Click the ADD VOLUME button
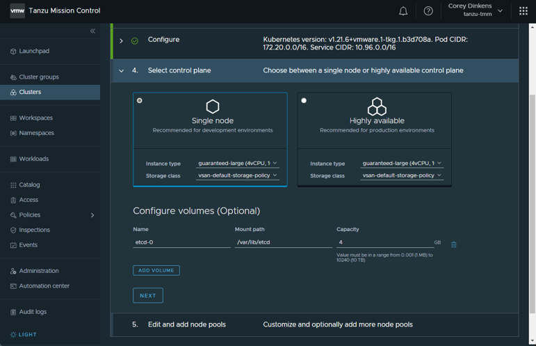This screenshot has height=346, width=536. pos(156,270)
